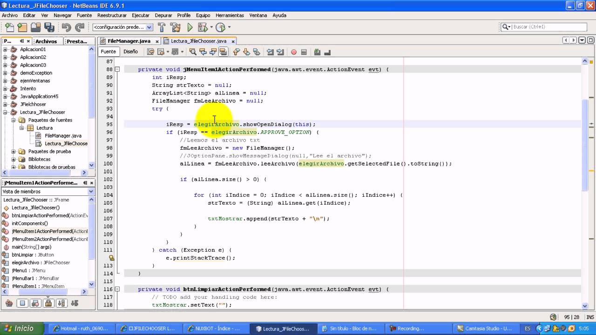Toggle Sort by Source in Navigator

click(x=74, y=303)
